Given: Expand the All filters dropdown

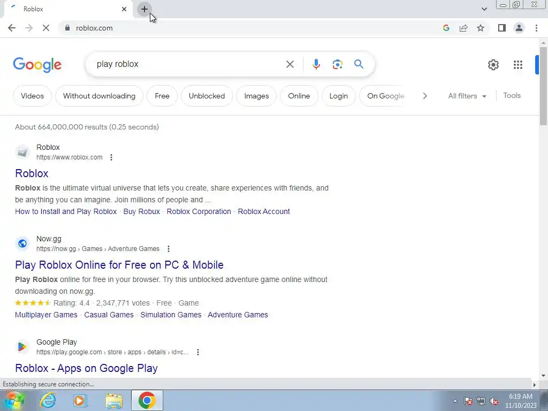Looking at the screenshot, I should (467, 96).
